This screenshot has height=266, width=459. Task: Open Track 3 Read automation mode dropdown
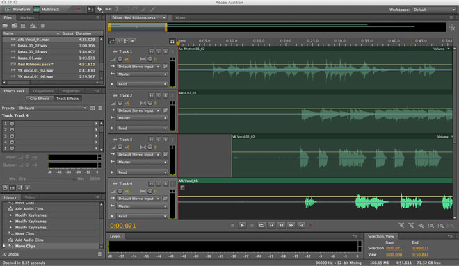143,172
